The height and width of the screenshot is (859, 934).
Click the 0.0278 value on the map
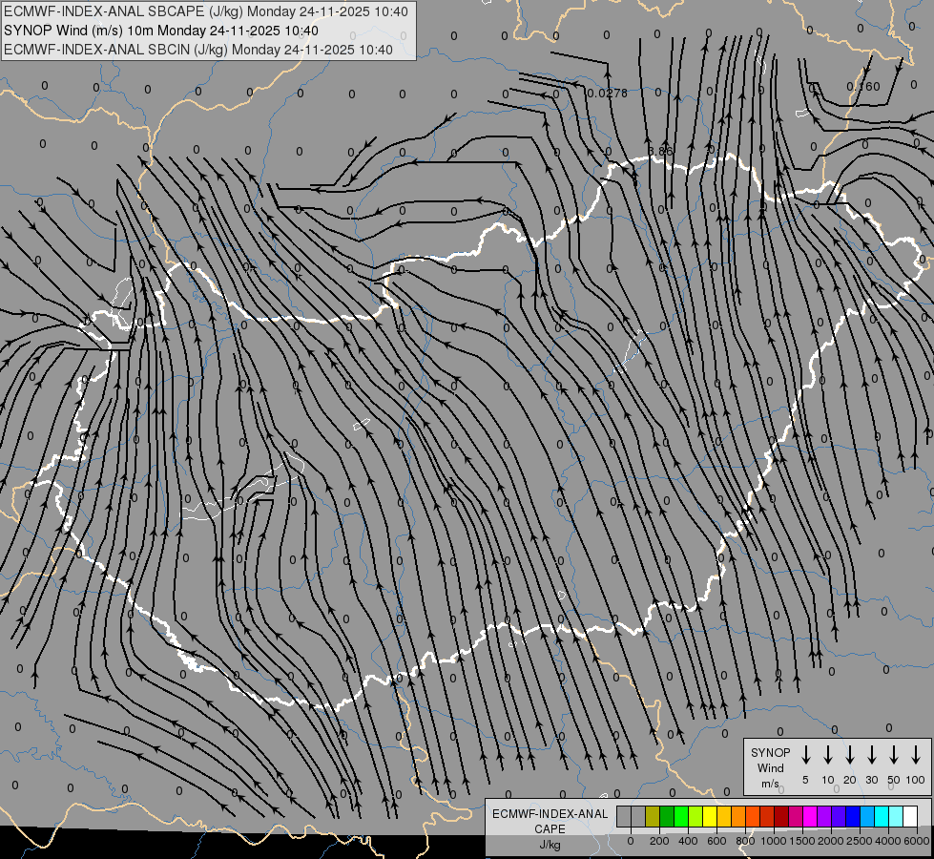pyautogui.click(x=607, y=93)
